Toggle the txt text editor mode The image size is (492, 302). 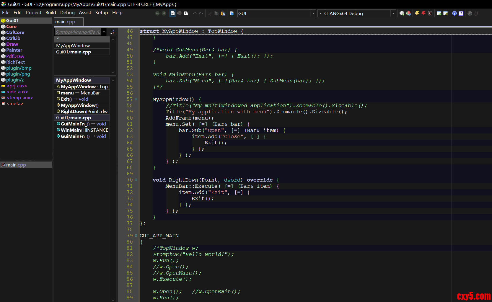(x=173, y=13)
